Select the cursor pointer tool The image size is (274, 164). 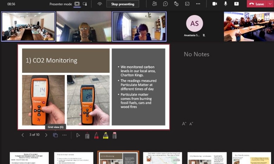(78, 135)
